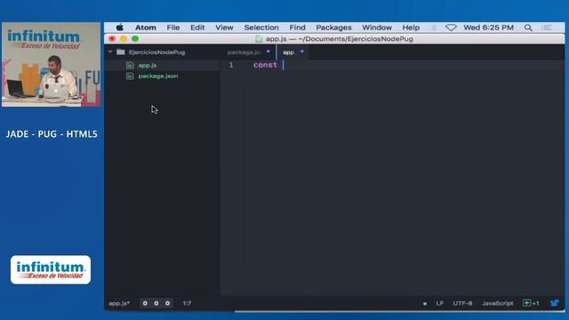Image resolution: width=569 pixels, height=320 pixels.
Task: Open package.json in the tree view
Action: tap(158, 76)
